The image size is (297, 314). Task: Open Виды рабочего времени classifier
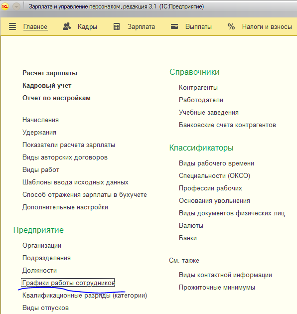click(216, 163)
